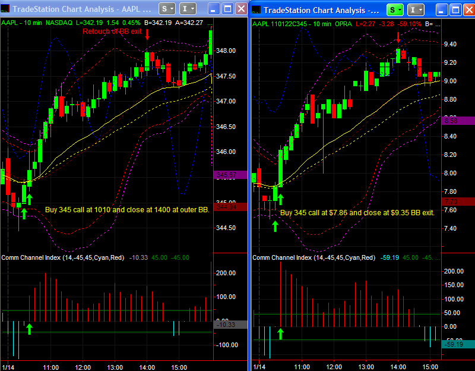Click L=2.27 last price in right status line
The image size is (475, 371).
pyautogui.click(x=365, y=24)
